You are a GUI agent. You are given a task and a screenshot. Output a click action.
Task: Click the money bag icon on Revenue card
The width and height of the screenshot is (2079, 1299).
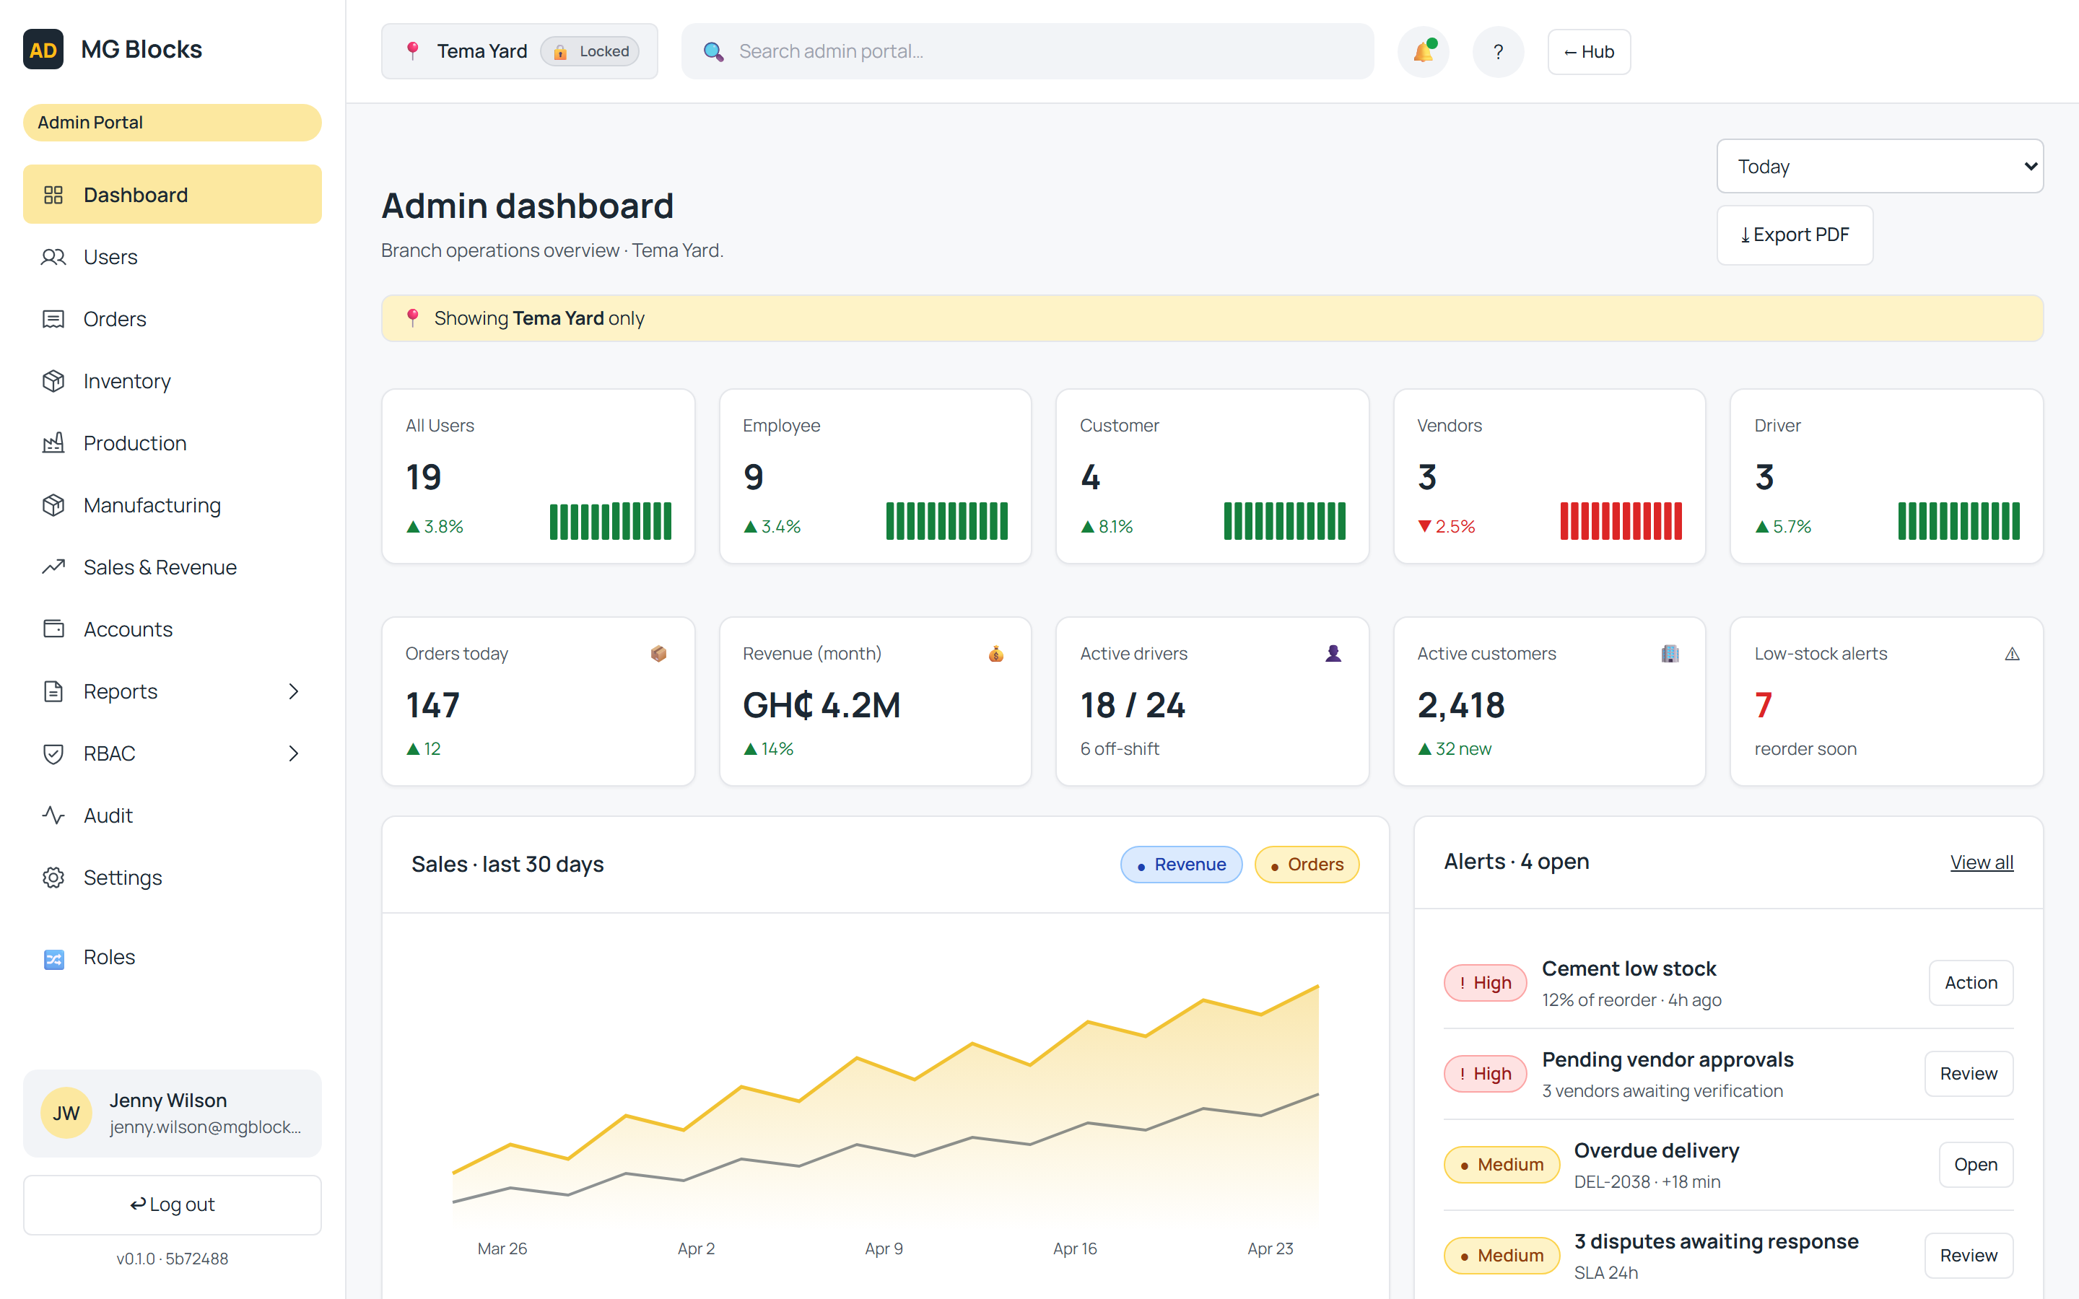tap(995, 654)
